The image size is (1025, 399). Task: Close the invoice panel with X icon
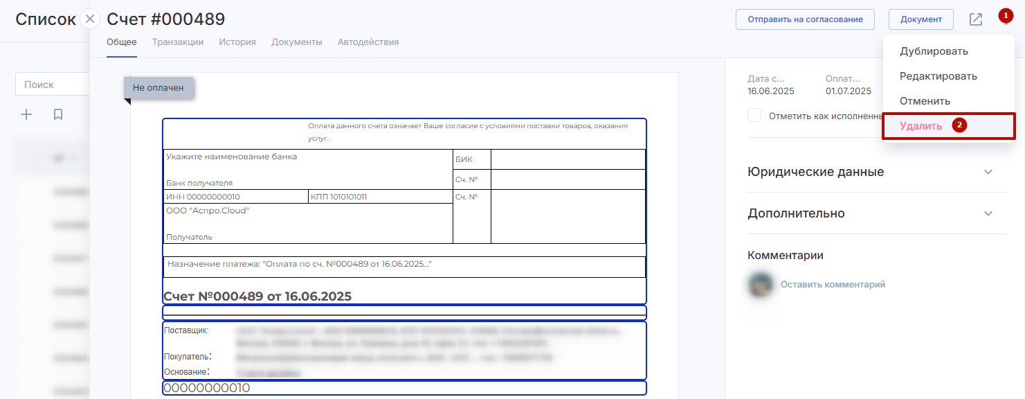90,19
